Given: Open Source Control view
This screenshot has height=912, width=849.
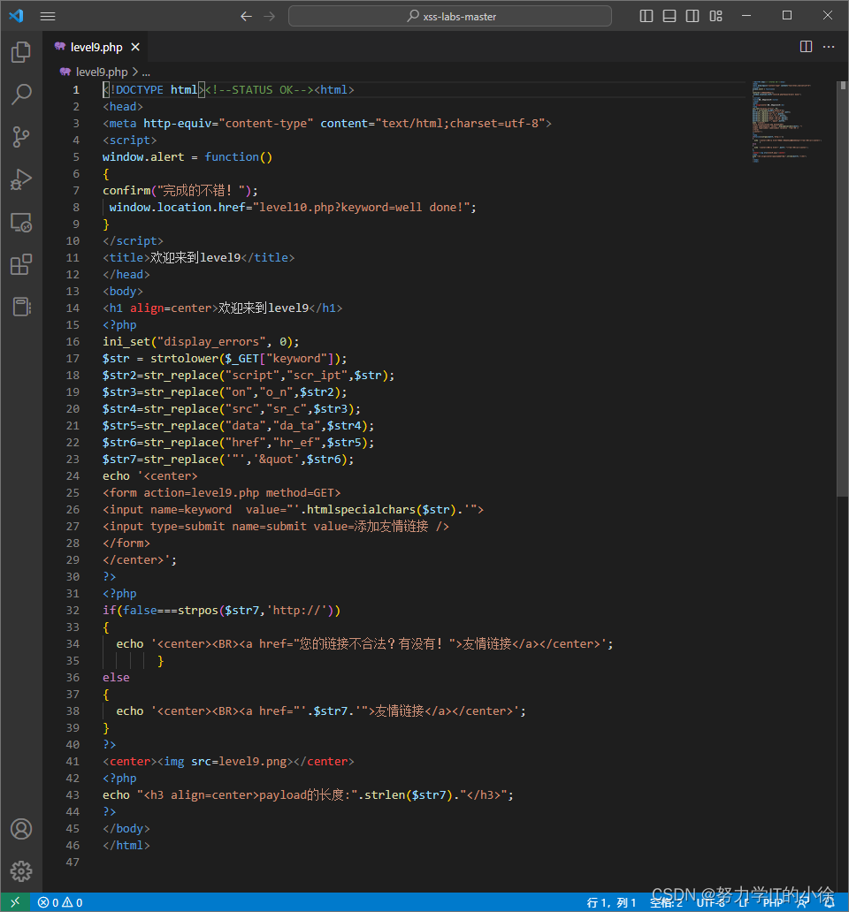Looking at the screenshot, I should click(21, 137).
